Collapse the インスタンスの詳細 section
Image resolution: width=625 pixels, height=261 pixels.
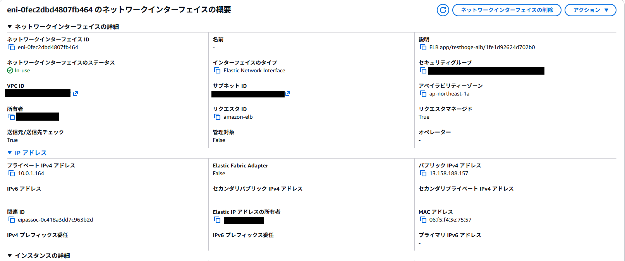[x=10, y=256]
